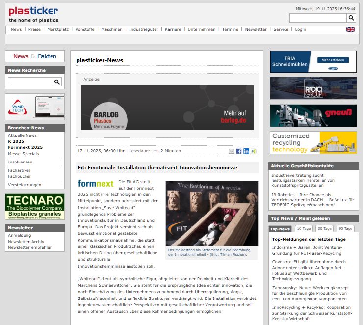Share the article on Xing
Viewport: 363px width, 325px height.
click(254, 151)
